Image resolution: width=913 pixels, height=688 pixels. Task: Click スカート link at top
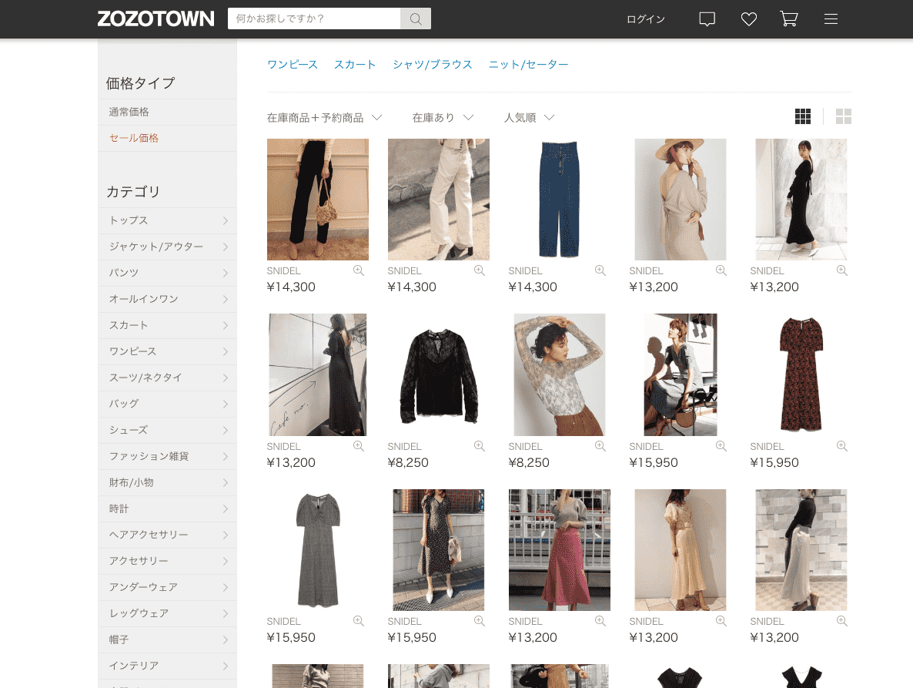(x=355, y=65)
